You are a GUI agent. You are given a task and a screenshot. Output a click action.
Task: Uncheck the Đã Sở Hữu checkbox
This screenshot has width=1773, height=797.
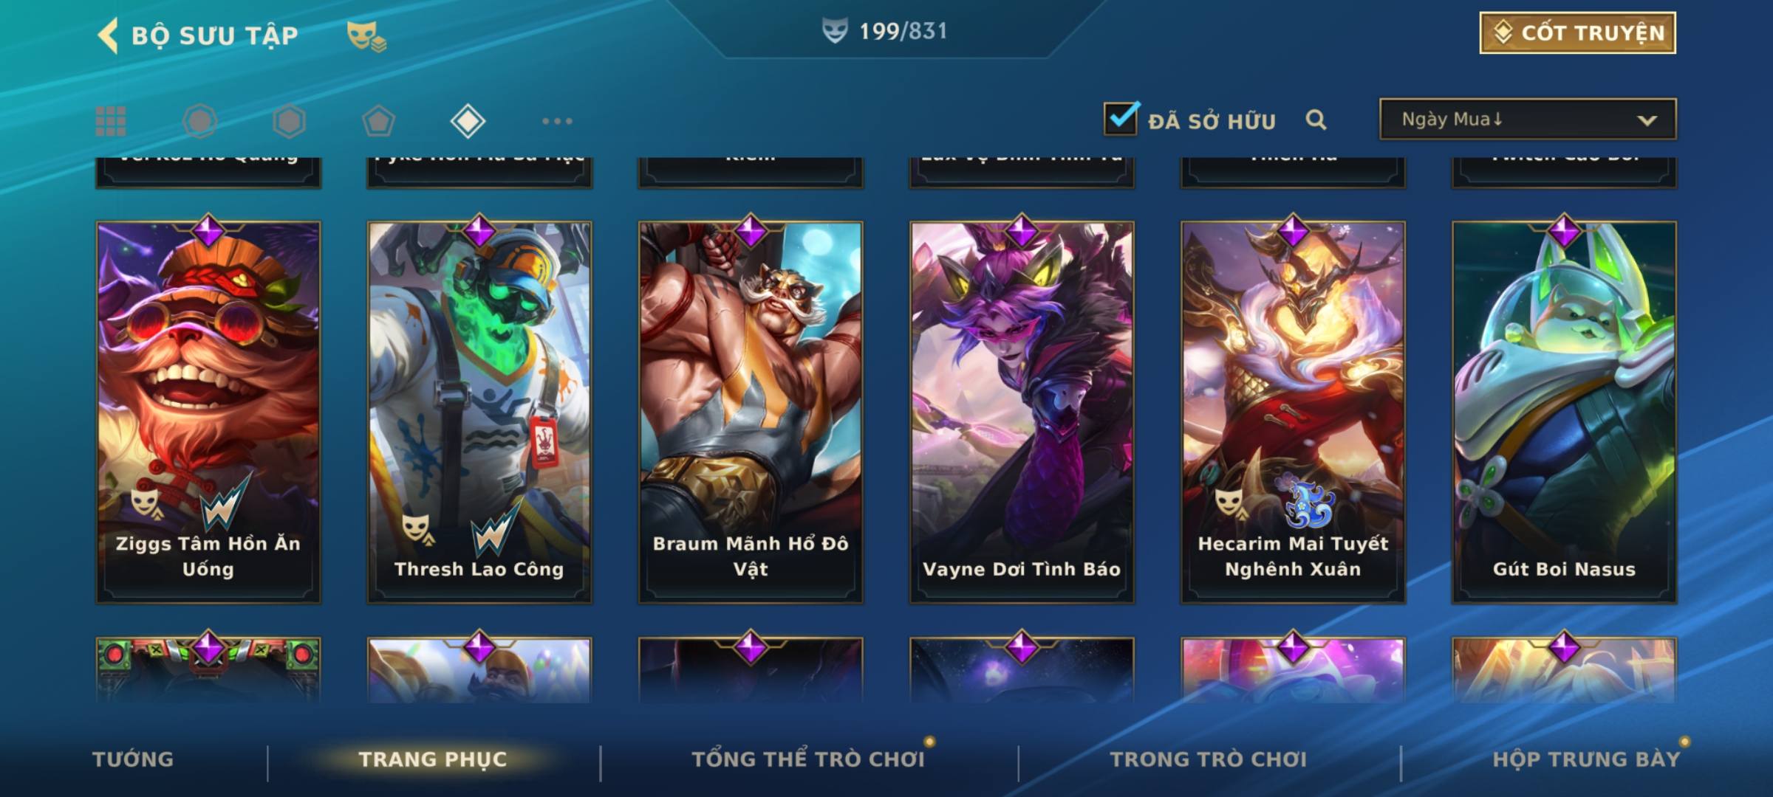[x=1121, y=118]
